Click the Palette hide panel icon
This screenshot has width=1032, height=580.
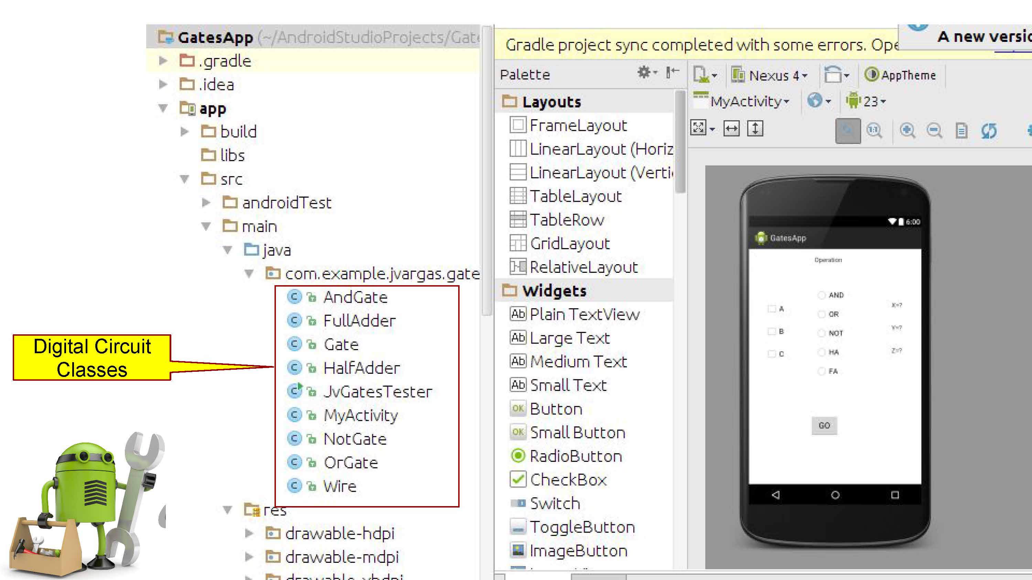point(672,72)
